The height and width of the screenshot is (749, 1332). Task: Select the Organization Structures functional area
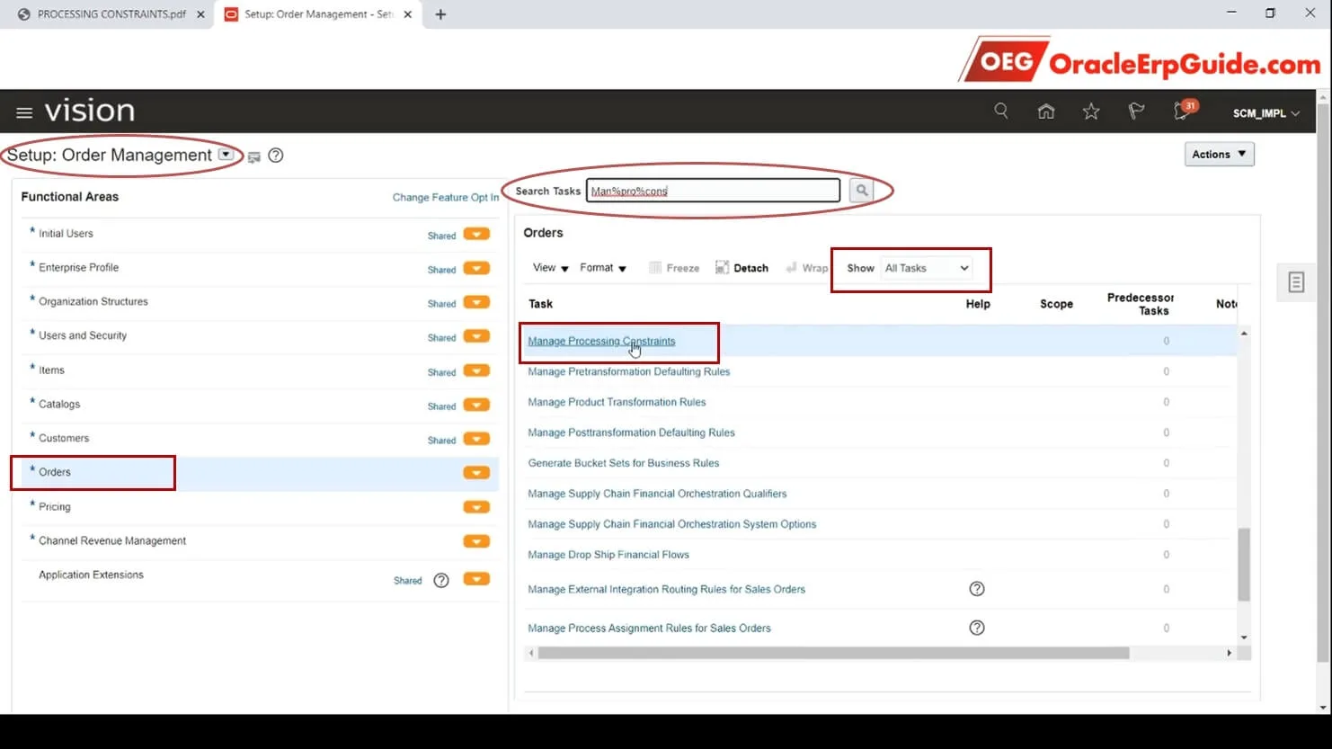(93, 302)
